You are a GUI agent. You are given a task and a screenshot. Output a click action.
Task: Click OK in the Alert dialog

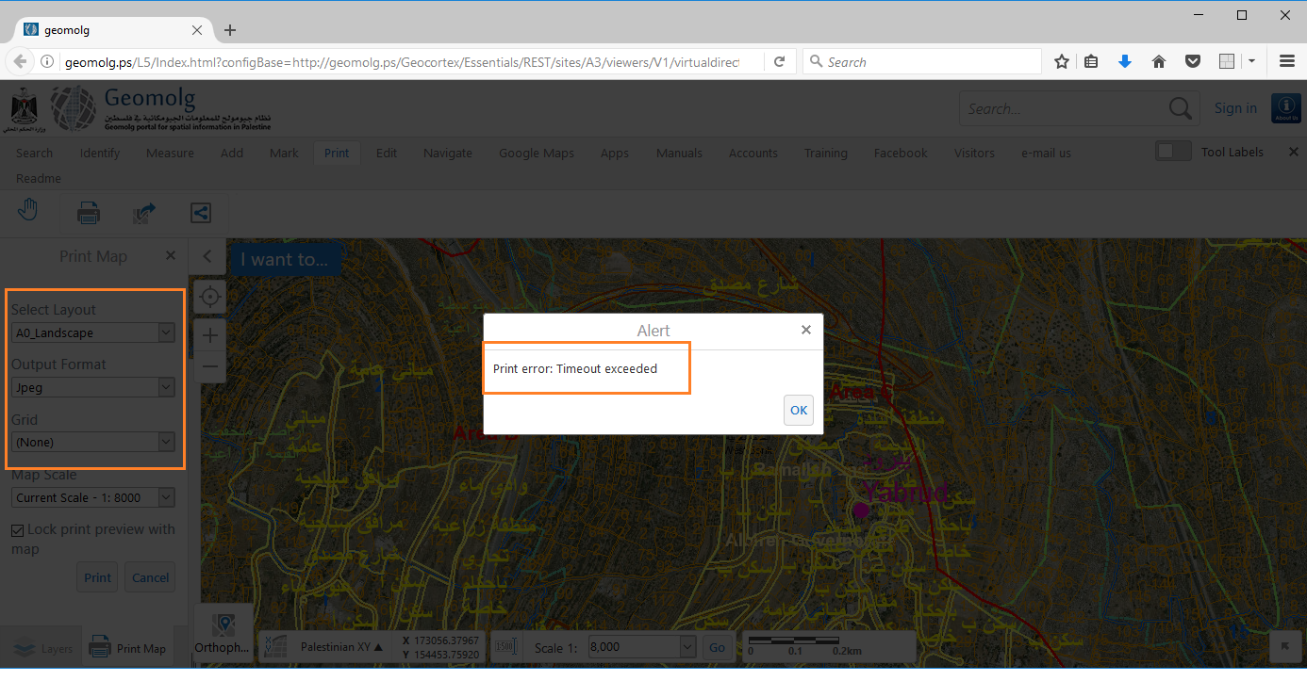tap(798, 410)
